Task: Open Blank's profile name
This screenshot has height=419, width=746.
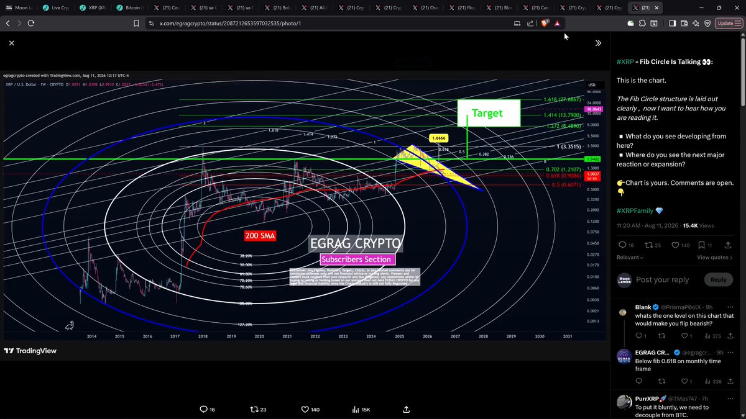Action: tap(643, 307)
